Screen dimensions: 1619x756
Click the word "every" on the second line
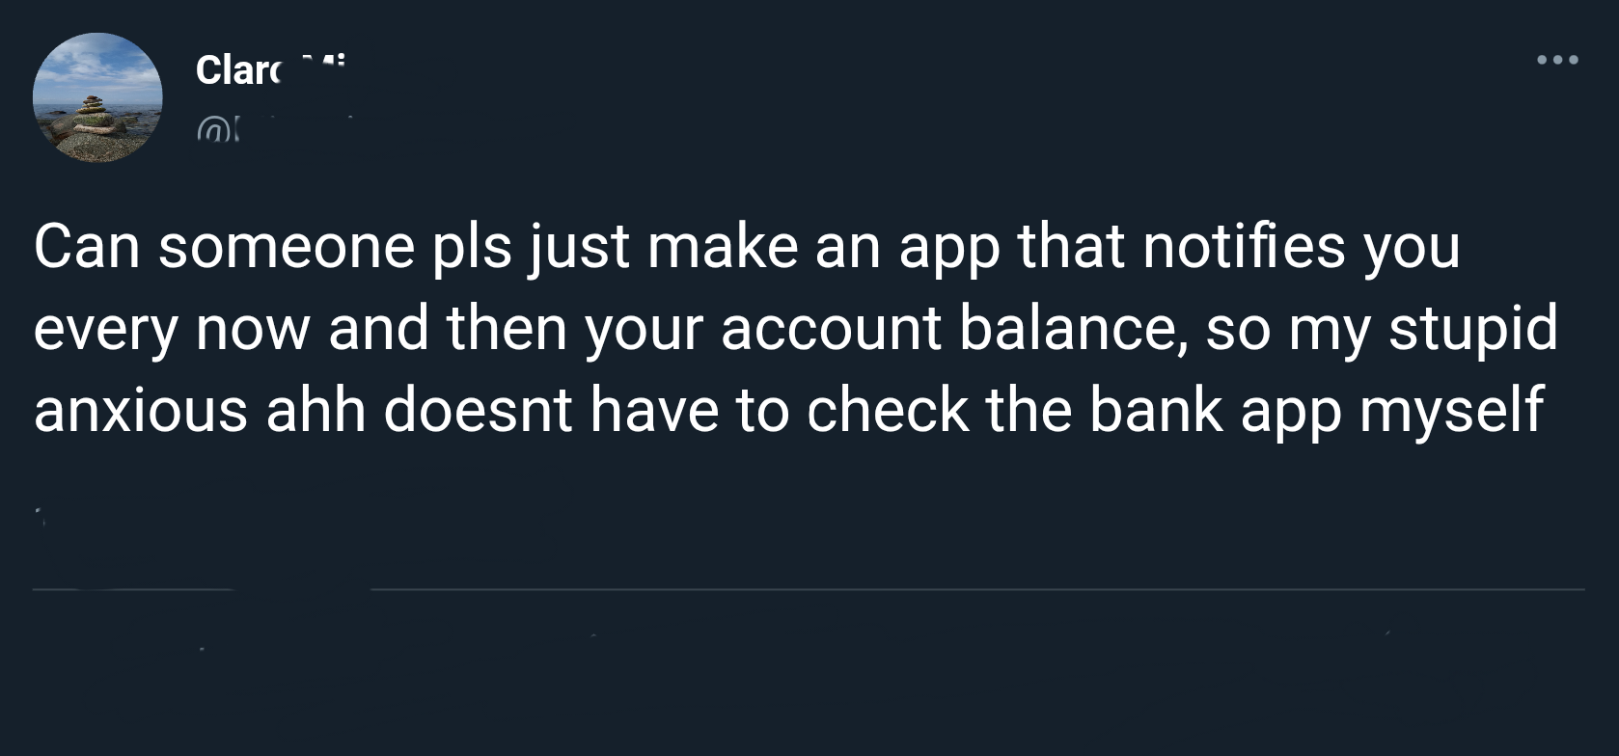click(x=106, y=329)
